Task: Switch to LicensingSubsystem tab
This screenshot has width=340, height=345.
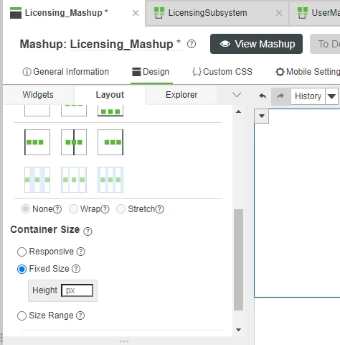Action: click(x=207, y=13)
